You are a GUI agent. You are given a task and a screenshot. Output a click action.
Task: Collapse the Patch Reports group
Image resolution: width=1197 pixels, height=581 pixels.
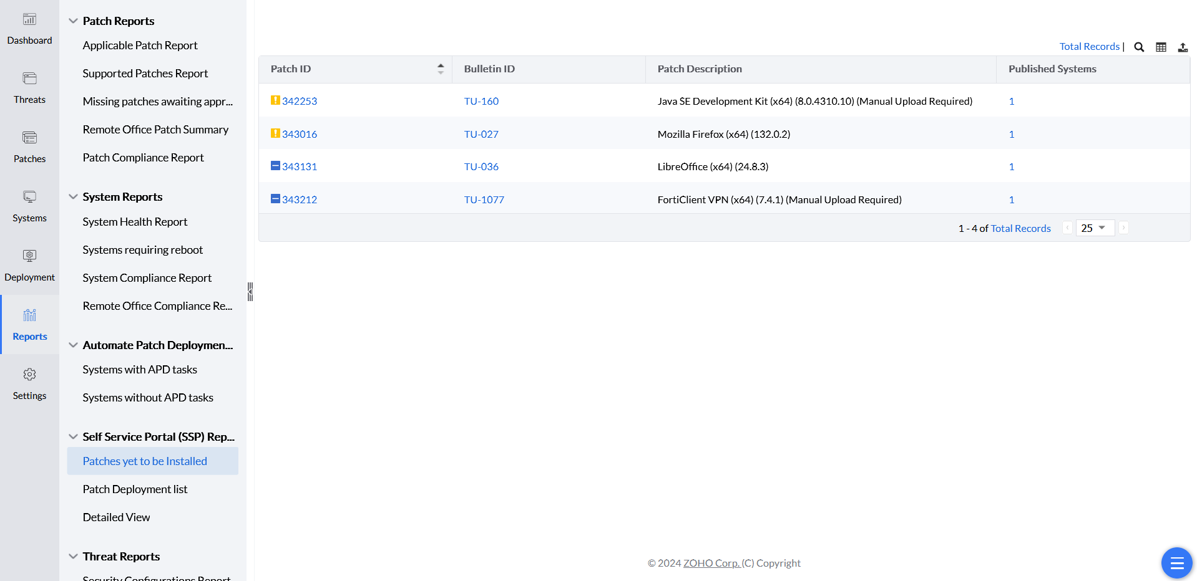click(73, 21)
